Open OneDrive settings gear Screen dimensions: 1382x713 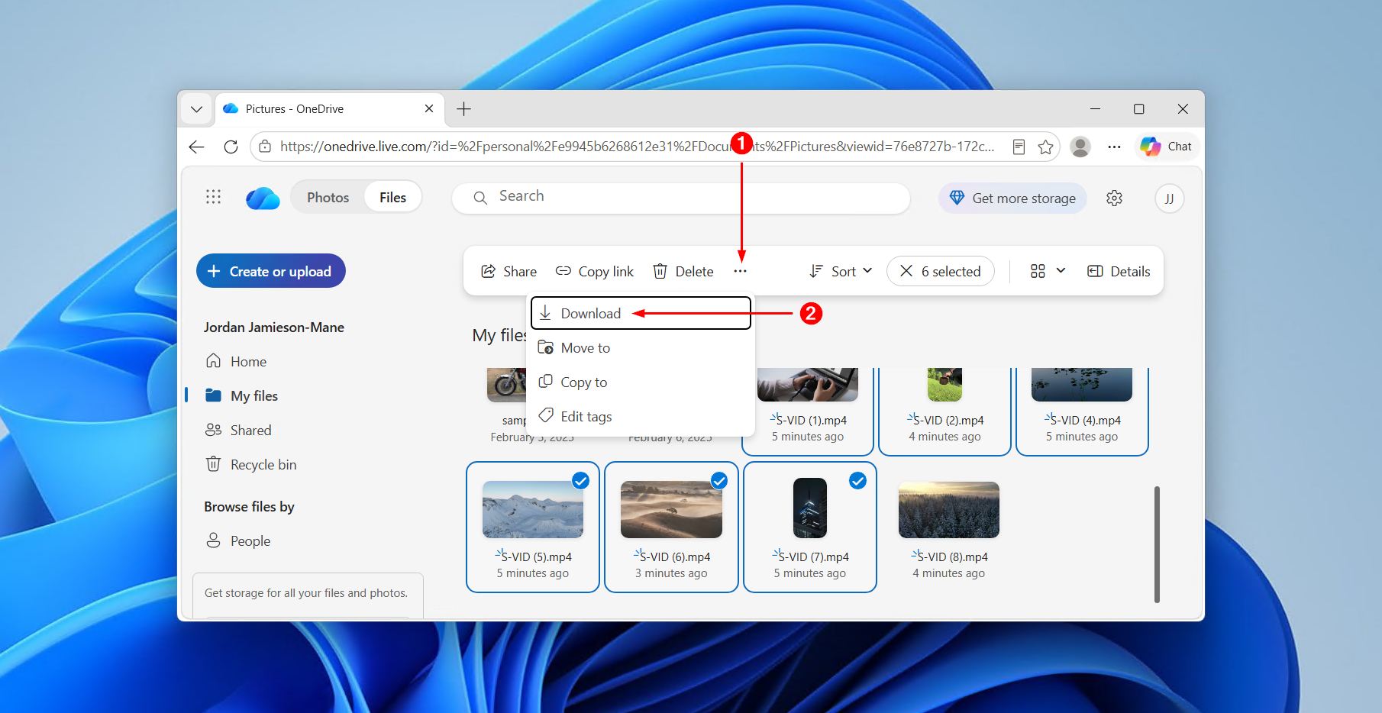pyautogui.click(x=1114, y=198)
